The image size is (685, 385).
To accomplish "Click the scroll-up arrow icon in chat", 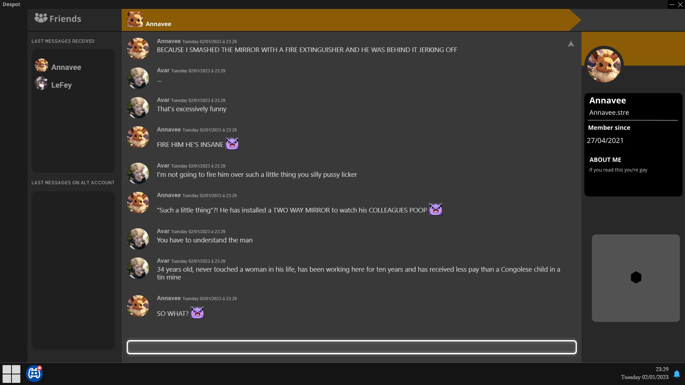I will (571, 44).
